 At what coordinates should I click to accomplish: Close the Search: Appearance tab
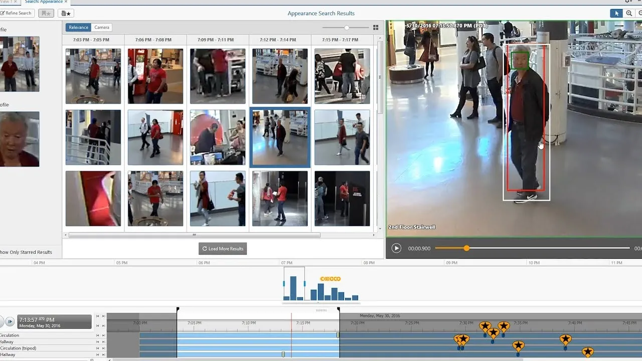66,2
